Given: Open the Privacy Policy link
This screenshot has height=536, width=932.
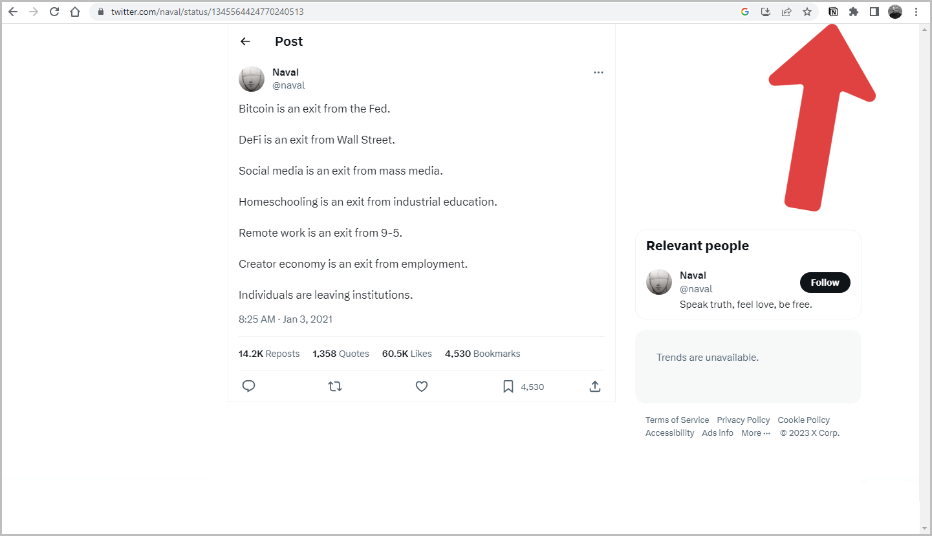Looking at the screenshot, I should 743,420.
